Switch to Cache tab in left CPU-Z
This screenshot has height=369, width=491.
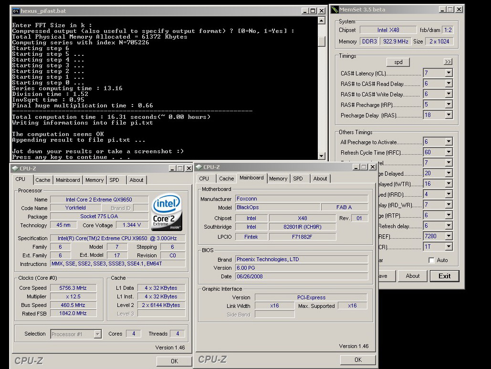point(43,180)
